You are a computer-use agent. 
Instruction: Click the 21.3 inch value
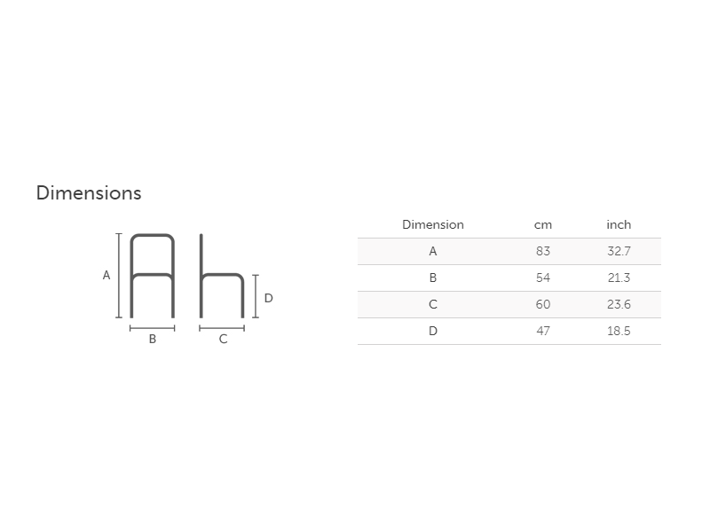pos(619,278)
